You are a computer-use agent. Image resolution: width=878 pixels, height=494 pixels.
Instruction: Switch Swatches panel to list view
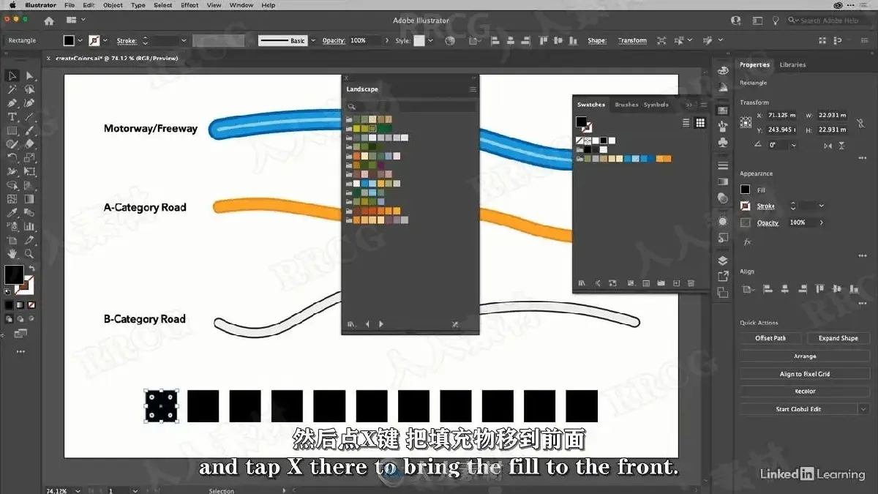(x=686, y=123)
